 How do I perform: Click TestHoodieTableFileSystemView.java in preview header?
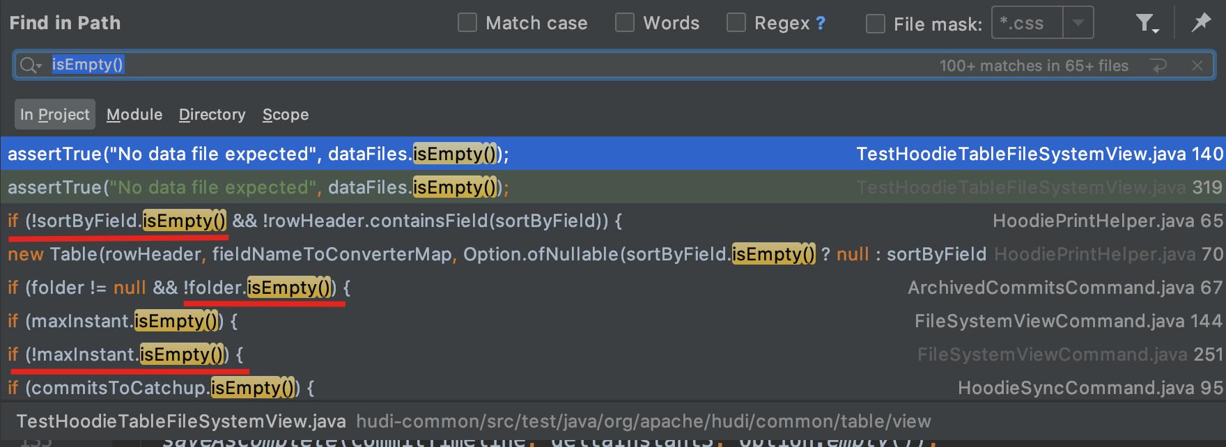click(x=181, y=421)
